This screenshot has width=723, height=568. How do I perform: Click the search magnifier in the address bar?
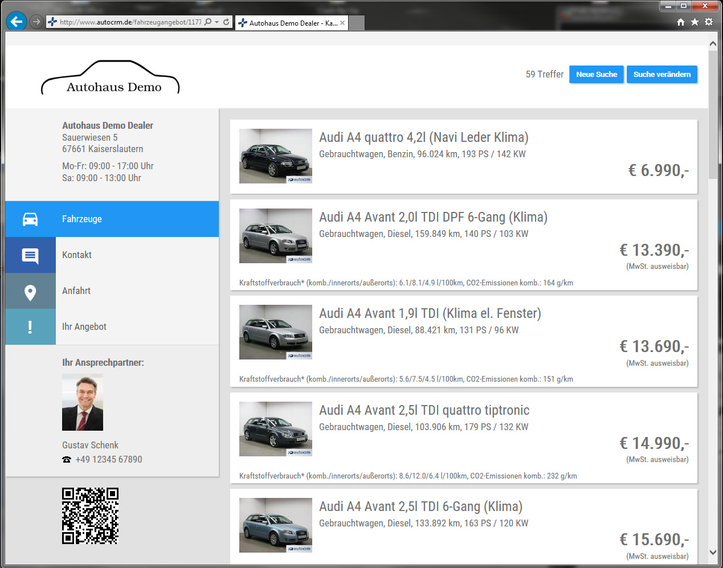point(208,22)
